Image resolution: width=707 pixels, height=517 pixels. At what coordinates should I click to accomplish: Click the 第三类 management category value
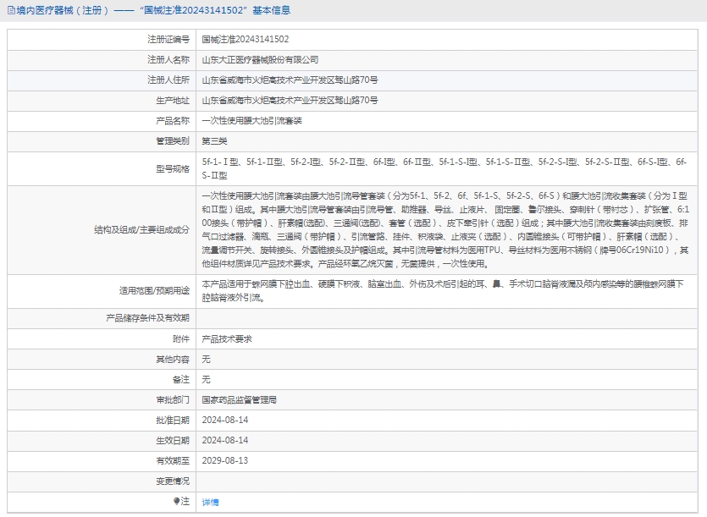click(x=214, y=140)
